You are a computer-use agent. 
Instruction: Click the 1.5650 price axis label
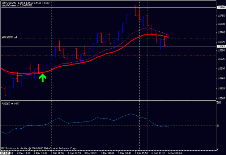coord(221,50)
